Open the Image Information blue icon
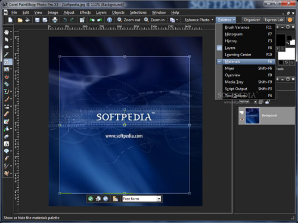 110,20
